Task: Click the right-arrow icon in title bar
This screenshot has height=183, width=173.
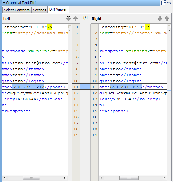Action: point(169,3)
